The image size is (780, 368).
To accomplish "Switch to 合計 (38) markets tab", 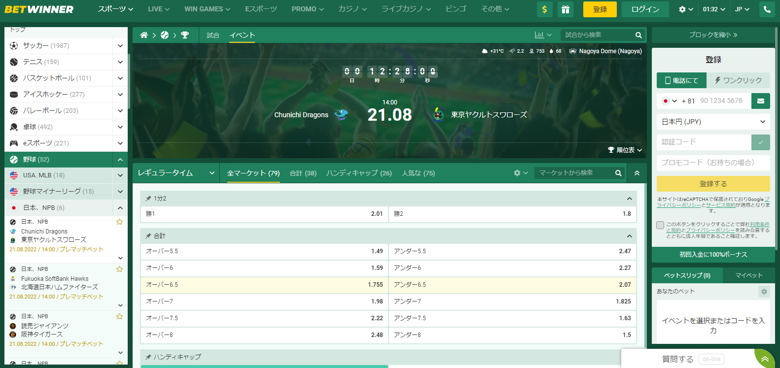I will coord(303,173).
